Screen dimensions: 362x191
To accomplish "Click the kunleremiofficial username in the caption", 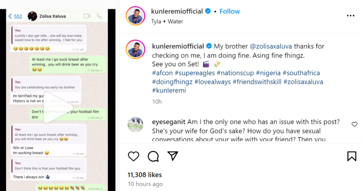I will (178, 46).
